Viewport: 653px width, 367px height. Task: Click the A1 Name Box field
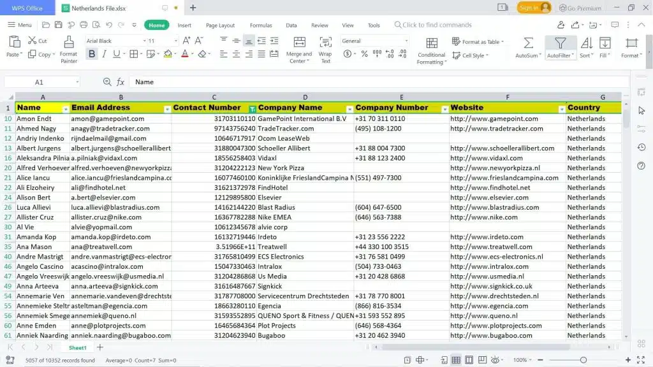point(40,82)
